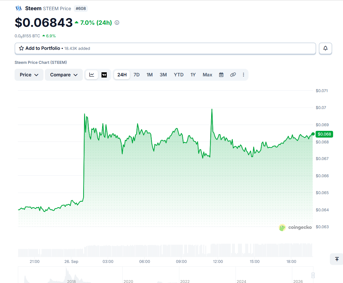
Task: Click the price alert bell icon
Action: pos(325,48)
